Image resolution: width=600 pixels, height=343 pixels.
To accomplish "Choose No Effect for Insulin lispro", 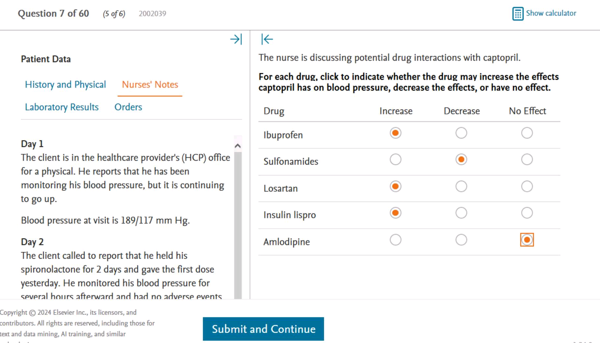I will (x=527, y=213).
